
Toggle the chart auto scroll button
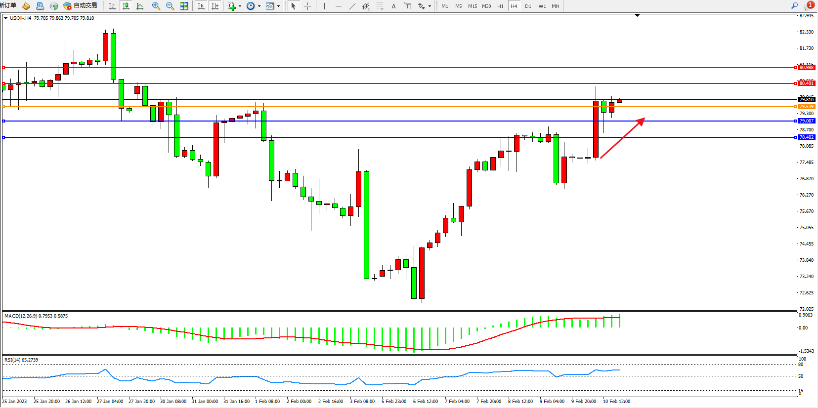pyautogui.click(x=201, y=6)
